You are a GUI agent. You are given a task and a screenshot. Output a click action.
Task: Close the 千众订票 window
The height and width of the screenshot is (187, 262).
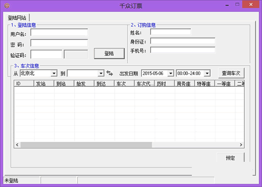251,4
